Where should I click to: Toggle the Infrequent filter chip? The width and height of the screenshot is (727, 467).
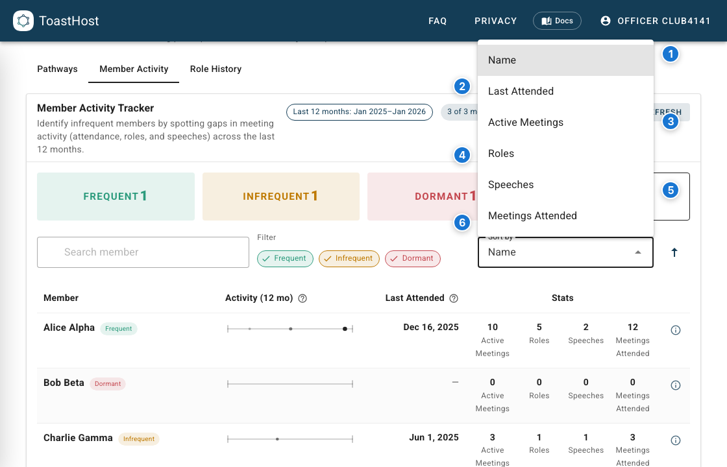349,258
